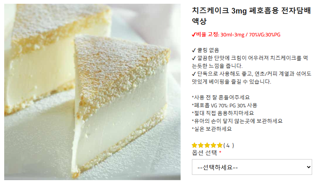Screen dimensions: 323x188
Task: Click the red required asterisk
Action: click(x=220, y=152)
